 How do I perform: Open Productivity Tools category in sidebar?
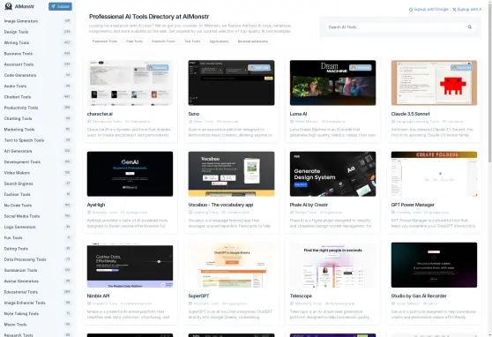coord(37,108)
